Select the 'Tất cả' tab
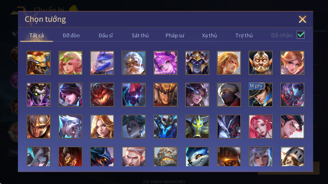 click(37, 35)
